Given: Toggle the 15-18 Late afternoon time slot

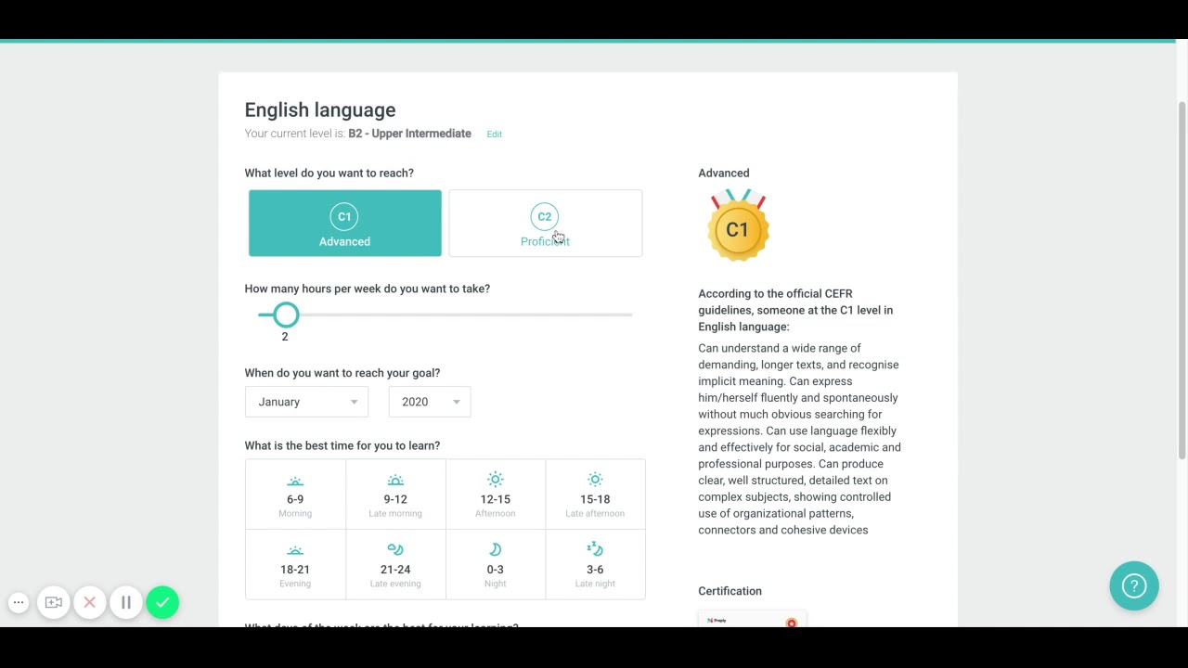Looking at the screenshot, I should [595, 495].
